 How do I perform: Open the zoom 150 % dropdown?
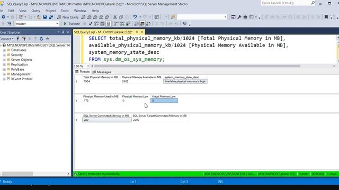(x=88, y=66)
